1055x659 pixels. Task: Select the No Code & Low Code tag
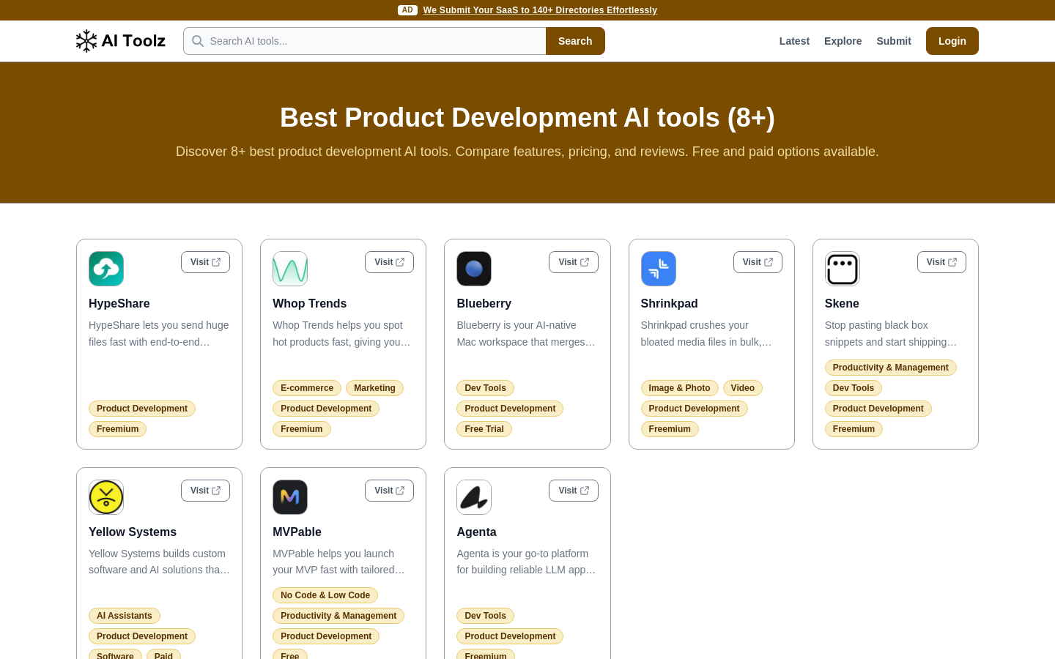325,595
